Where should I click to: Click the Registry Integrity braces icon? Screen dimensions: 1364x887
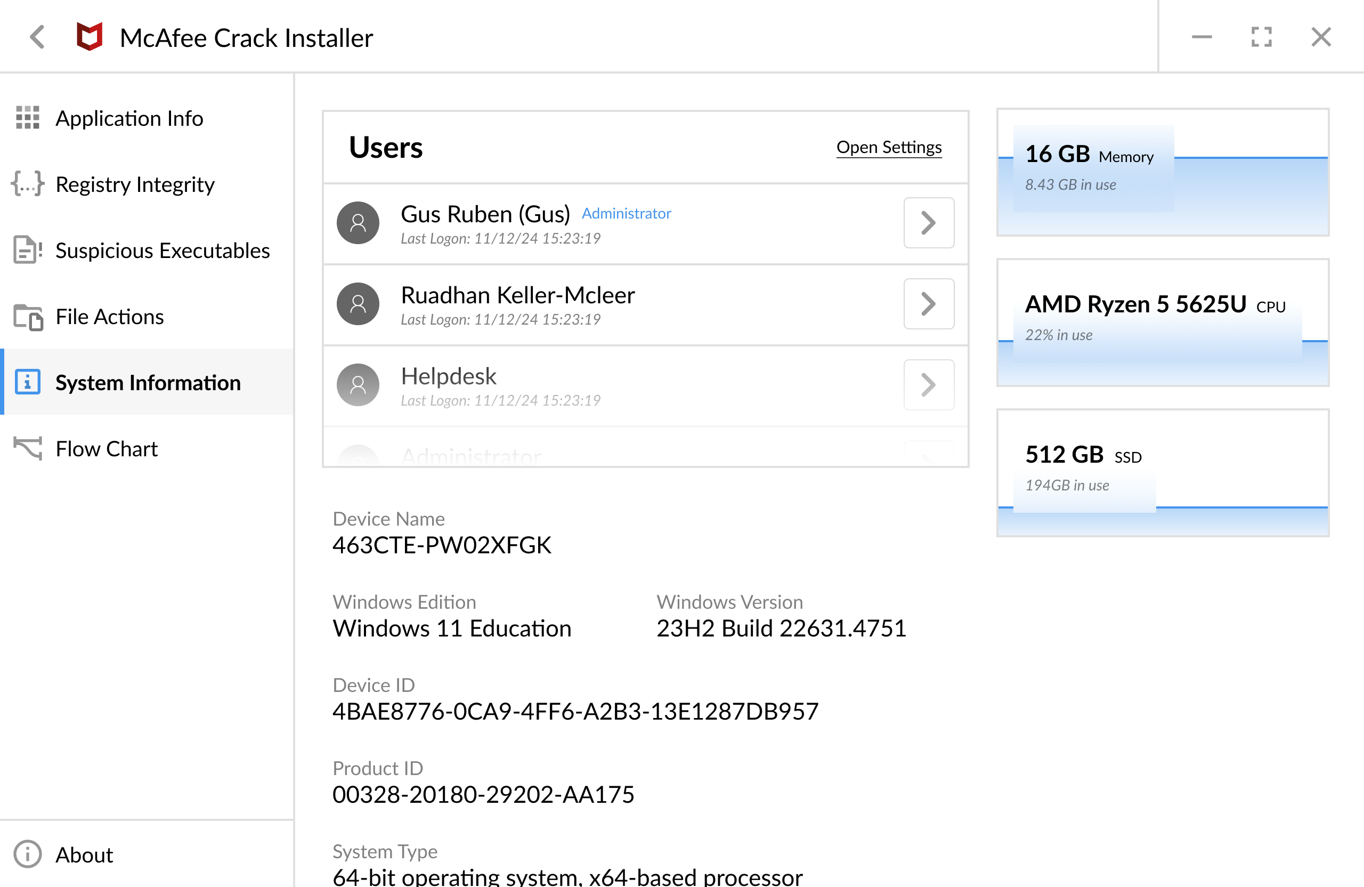(28, 184)
